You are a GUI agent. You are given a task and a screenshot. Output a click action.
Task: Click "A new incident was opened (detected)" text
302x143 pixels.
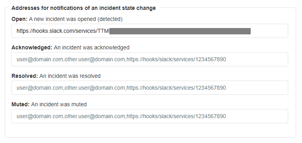tap(76, 19)
